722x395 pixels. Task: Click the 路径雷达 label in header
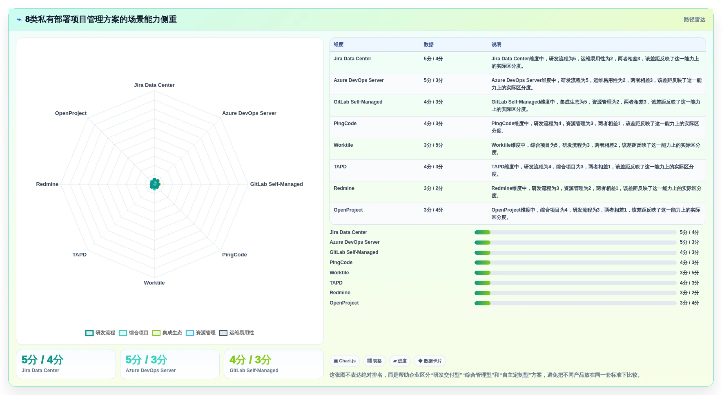click(x=694, y=20)
